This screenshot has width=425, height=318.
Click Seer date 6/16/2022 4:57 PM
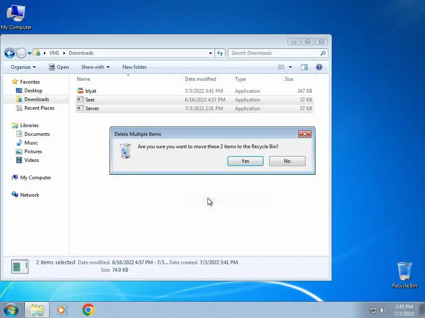(x=205, y=100)
